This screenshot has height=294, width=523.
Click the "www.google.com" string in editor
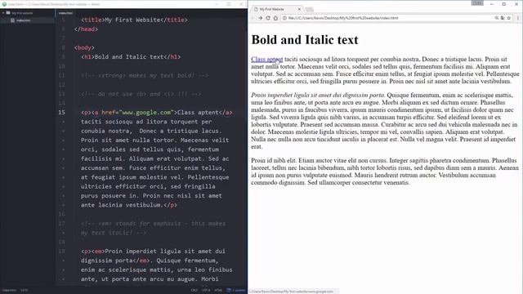click(x=147, y=113)
